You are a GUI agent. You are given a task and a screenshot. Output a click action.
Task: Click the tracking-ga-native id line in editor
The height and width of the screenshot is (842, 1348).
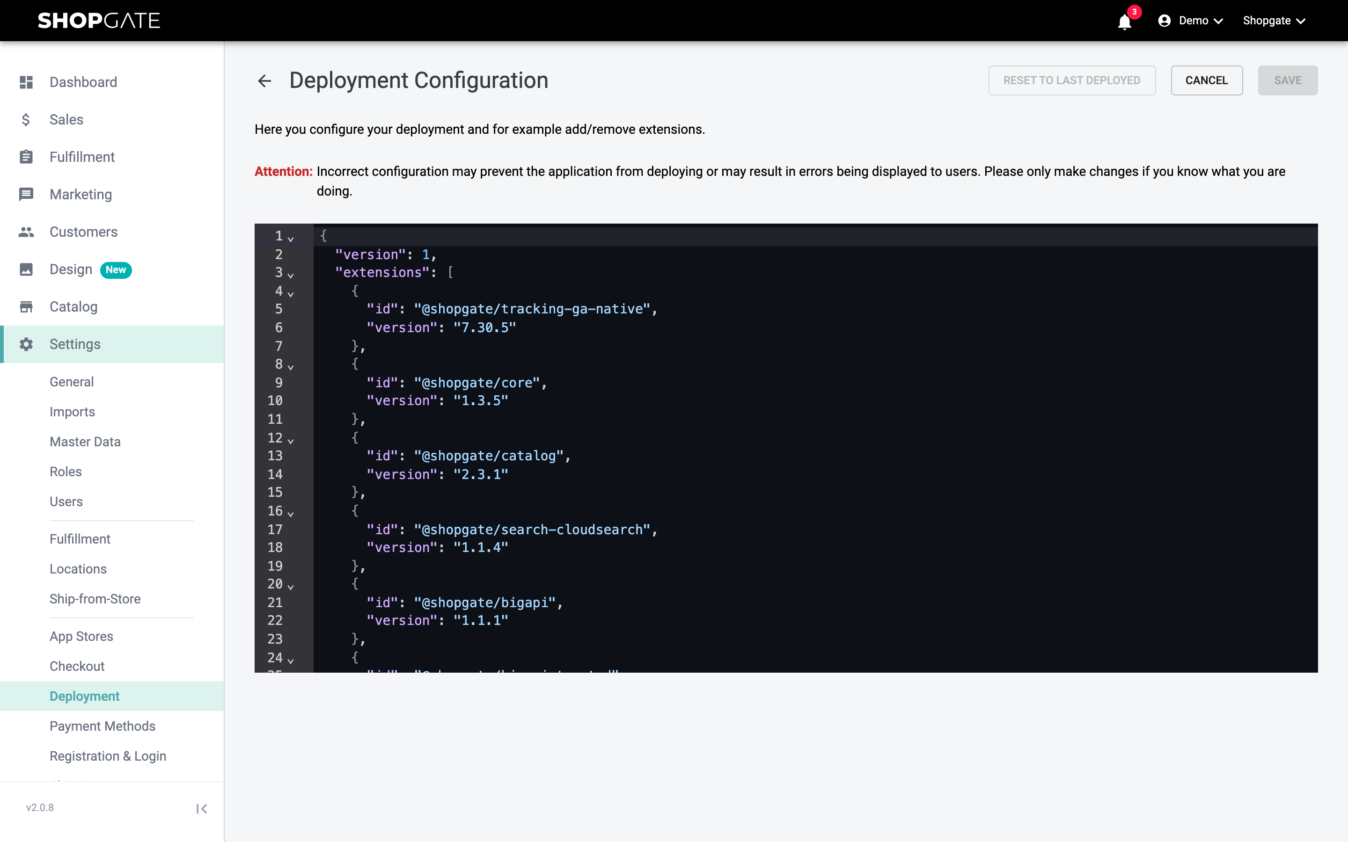point(511,309)
